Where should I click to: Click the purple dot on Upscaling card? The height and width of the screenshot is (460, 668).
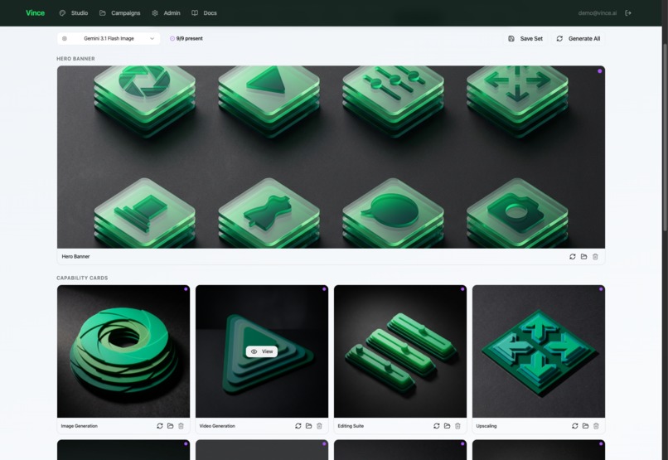601,289
